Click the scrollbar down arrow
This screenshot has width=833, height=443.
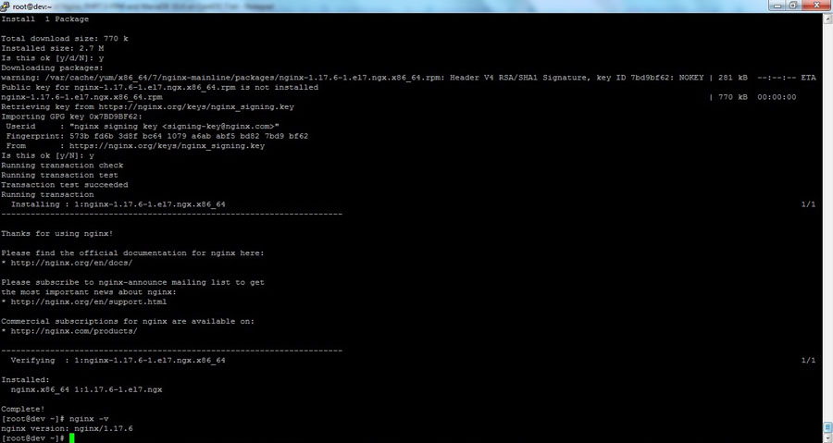[x=828, y=438]
